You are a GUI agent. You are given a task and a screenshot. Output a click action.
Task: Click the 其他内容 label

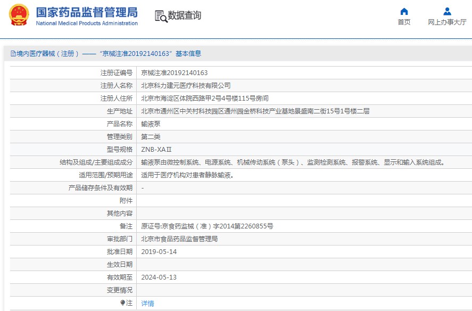pos(120,214)
